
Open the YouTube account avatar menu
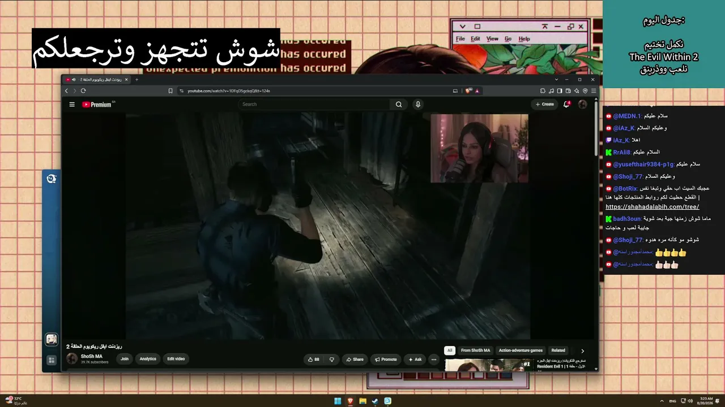click(x=582, y=105)
